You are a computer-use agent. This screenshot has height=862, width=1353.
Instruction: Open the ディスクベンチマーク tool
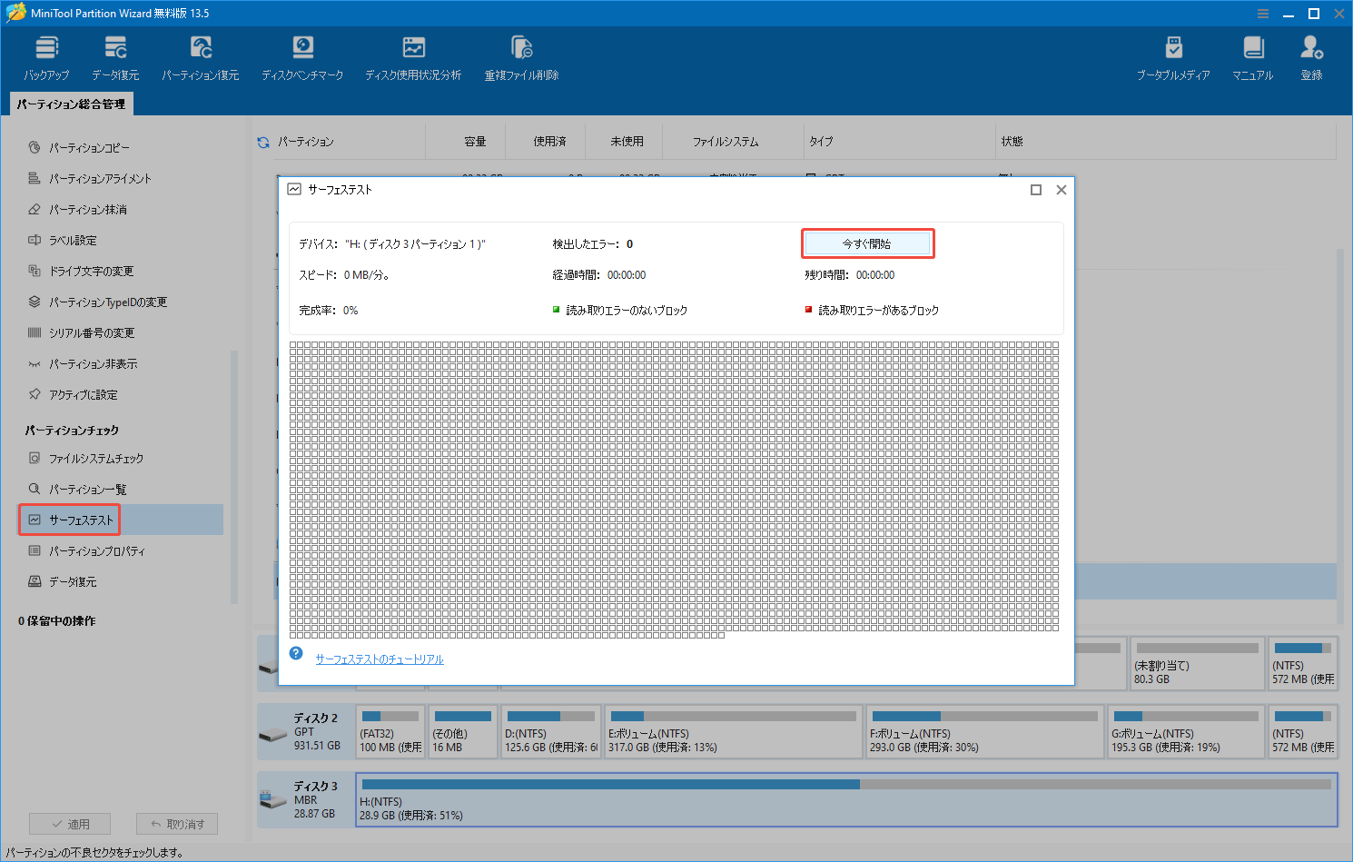pyautogui.click(x=302, y=56)
